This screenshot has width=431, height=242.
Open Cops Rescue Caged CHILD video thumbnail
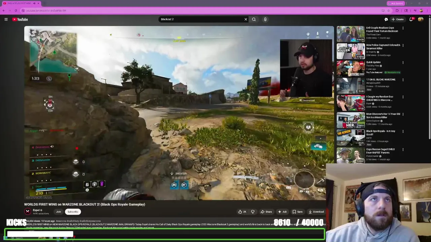coord(351,155)
